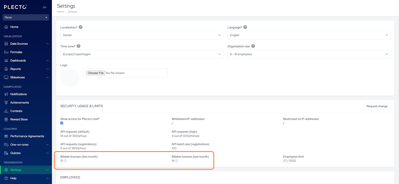Open the Localization dropdown showing Danish
This screenshot has width=399, height=184.
(x=142, y=35)
